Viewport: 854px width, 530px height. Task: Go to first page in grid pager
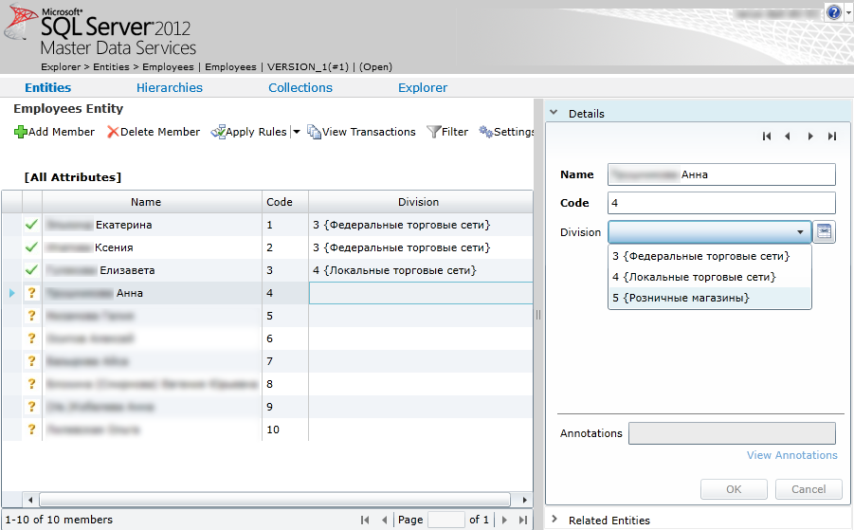click(x=365, y=521)
